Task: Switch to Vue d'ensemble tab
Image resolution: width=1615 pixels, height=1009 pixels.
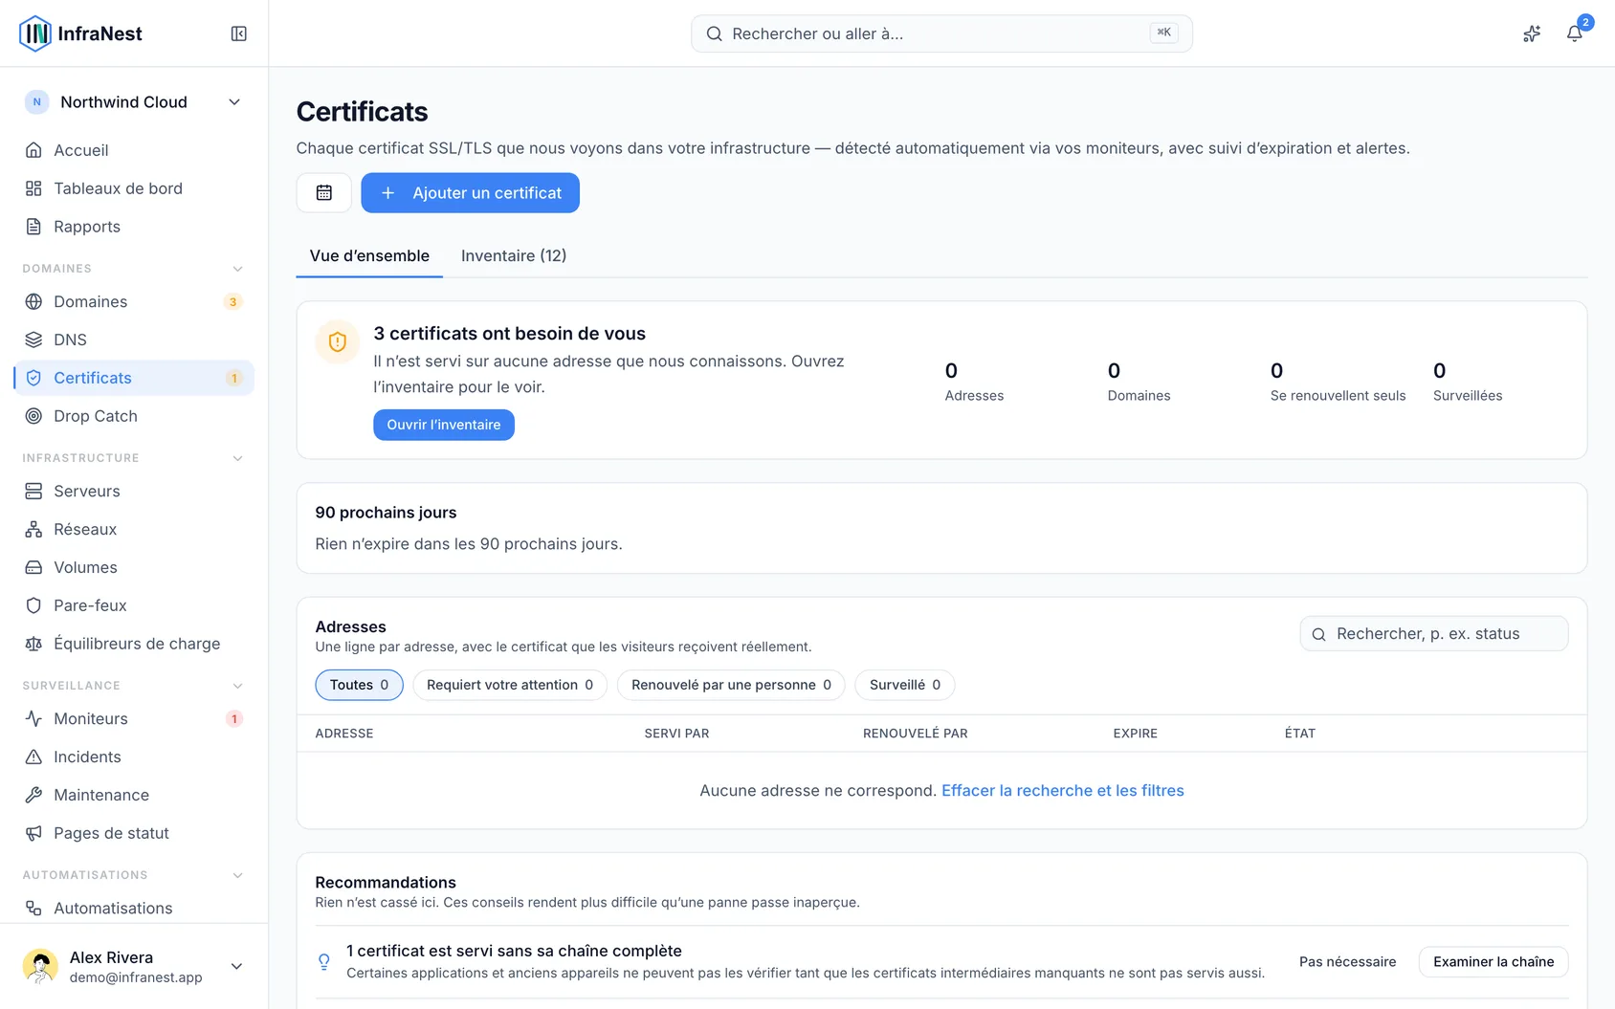Action: pos(369,256)
